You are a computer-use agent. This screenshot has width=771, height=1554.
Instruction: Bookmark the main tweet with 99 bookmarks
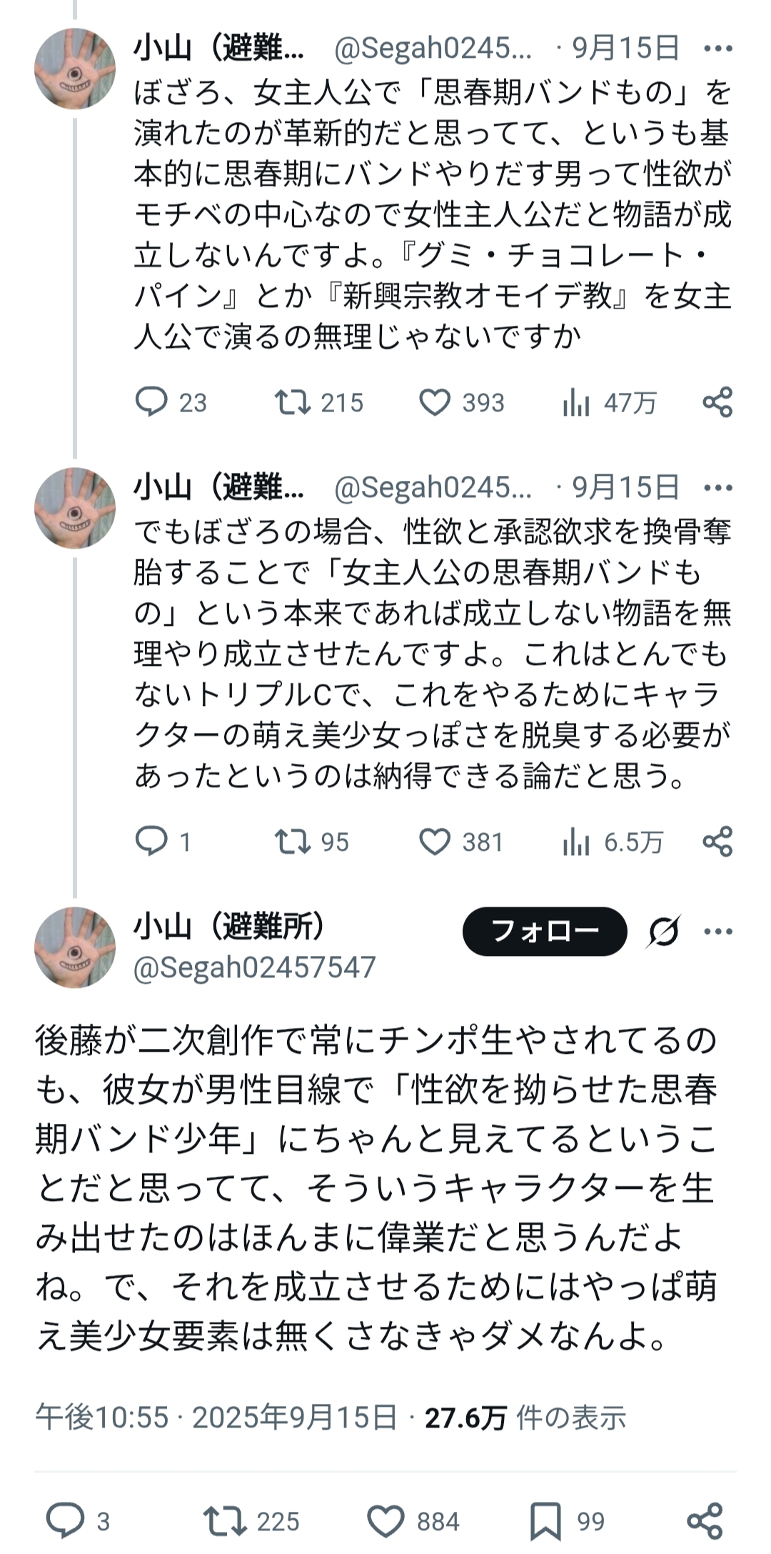[x=545, y=1522]
